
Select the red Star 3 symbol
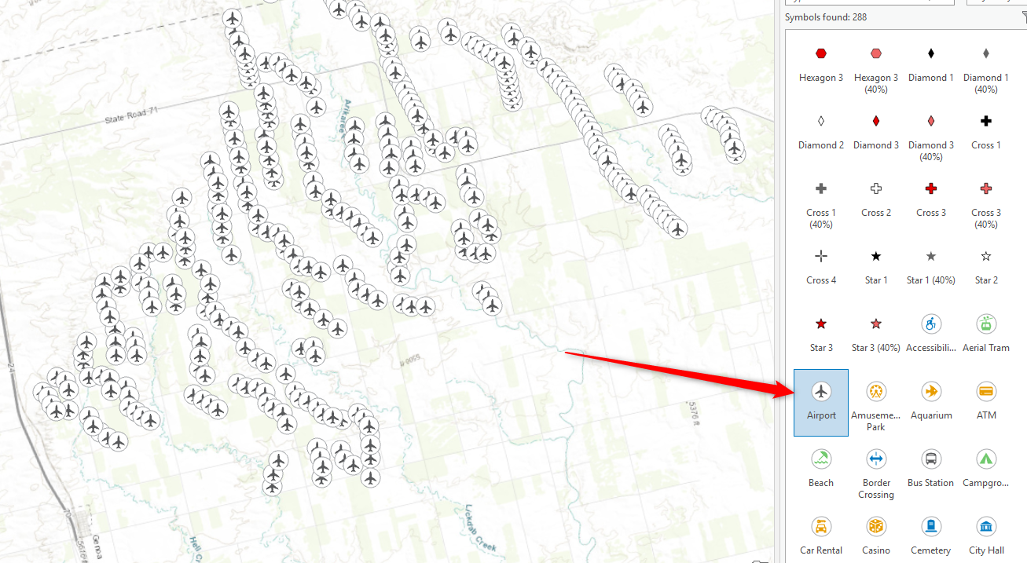821,335
